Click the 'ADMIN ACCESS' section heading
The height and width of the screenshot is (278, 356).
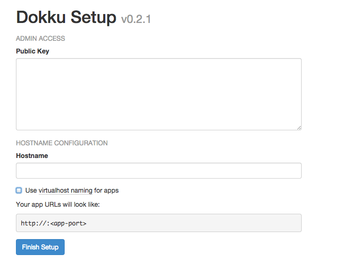click(40, 38)
